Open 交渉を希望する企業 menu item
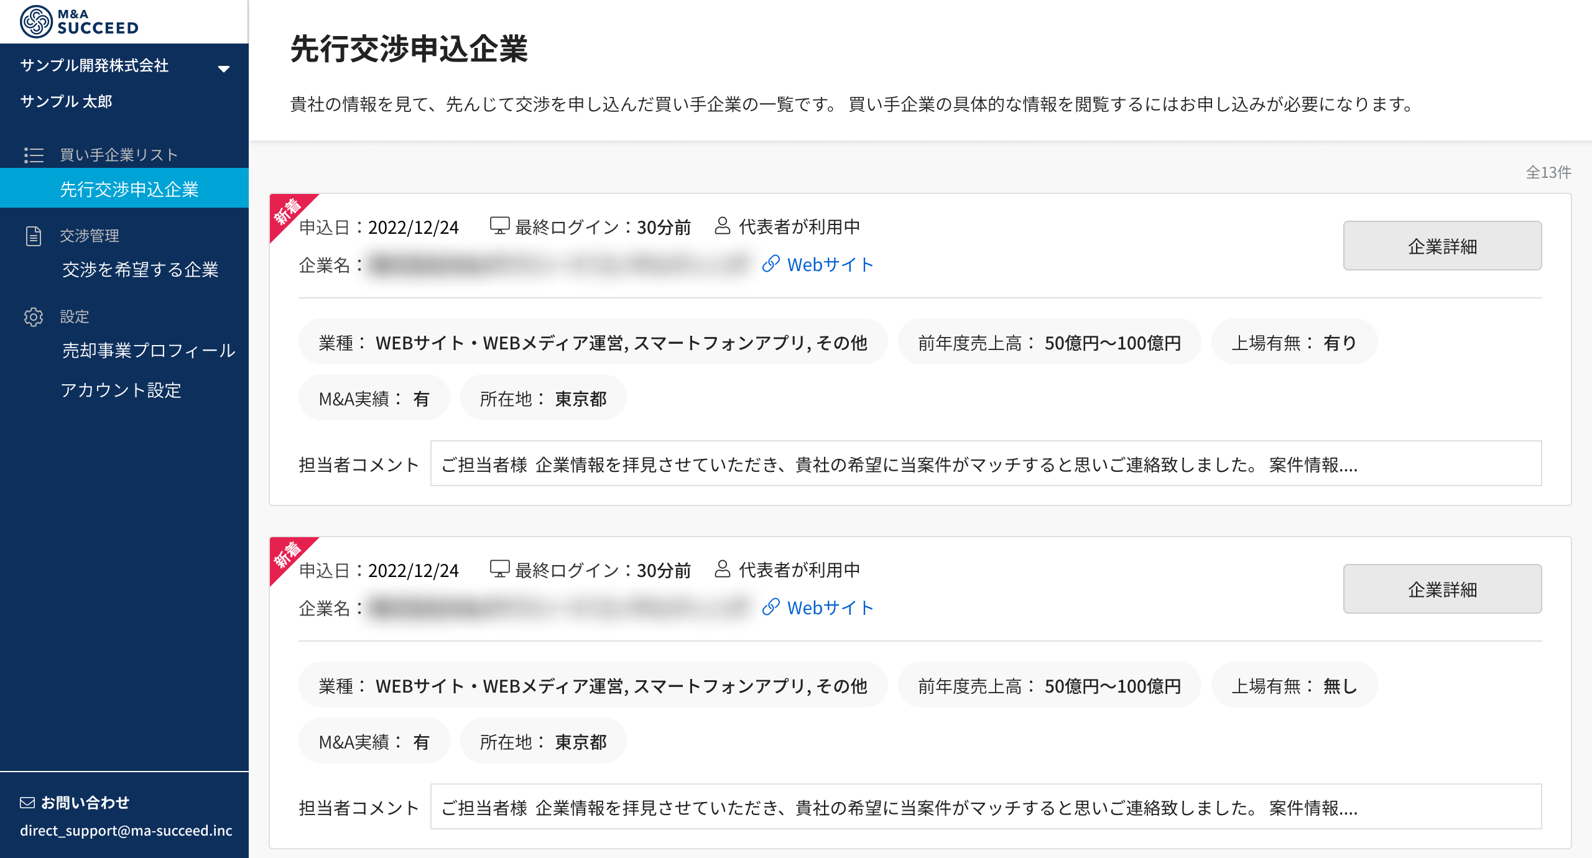Screen dimensions: 1592x858 click(141, 269)
